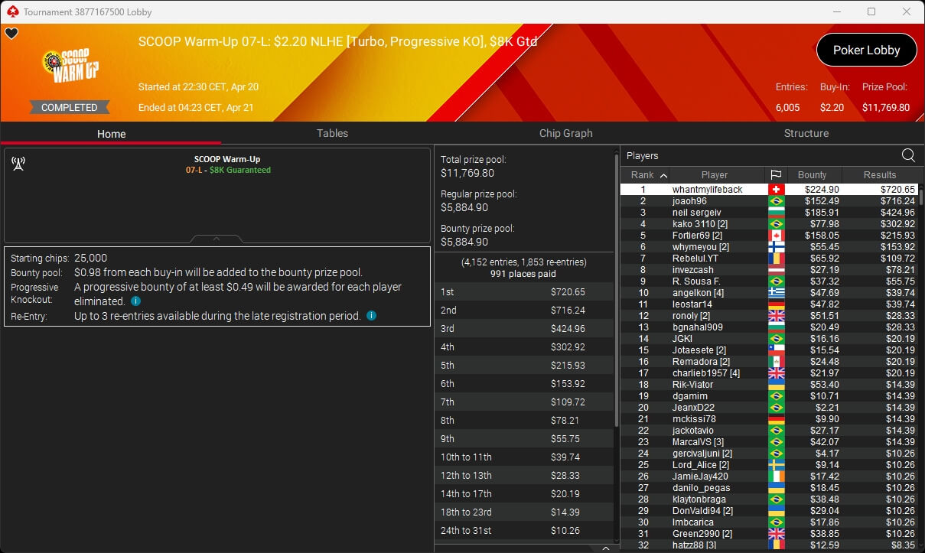The height and width of the screenshot is (553, 925).
Task: Select player row neil sergeiv
Action: (769, 213)
